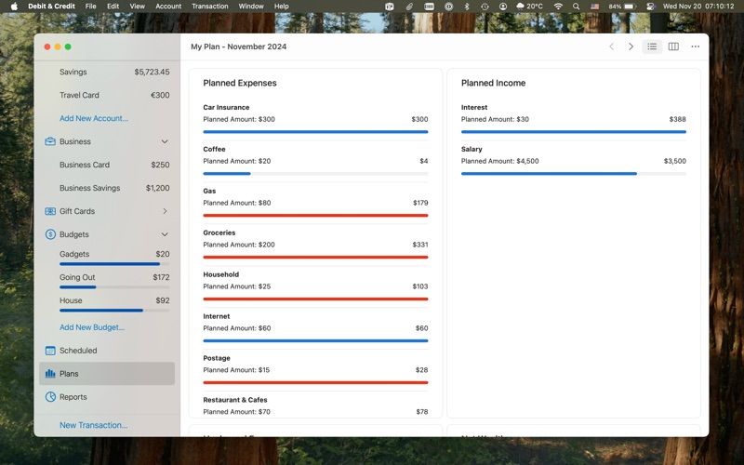
Task: Open the Reports pie chart icon
Action: [x=50, y=397]
